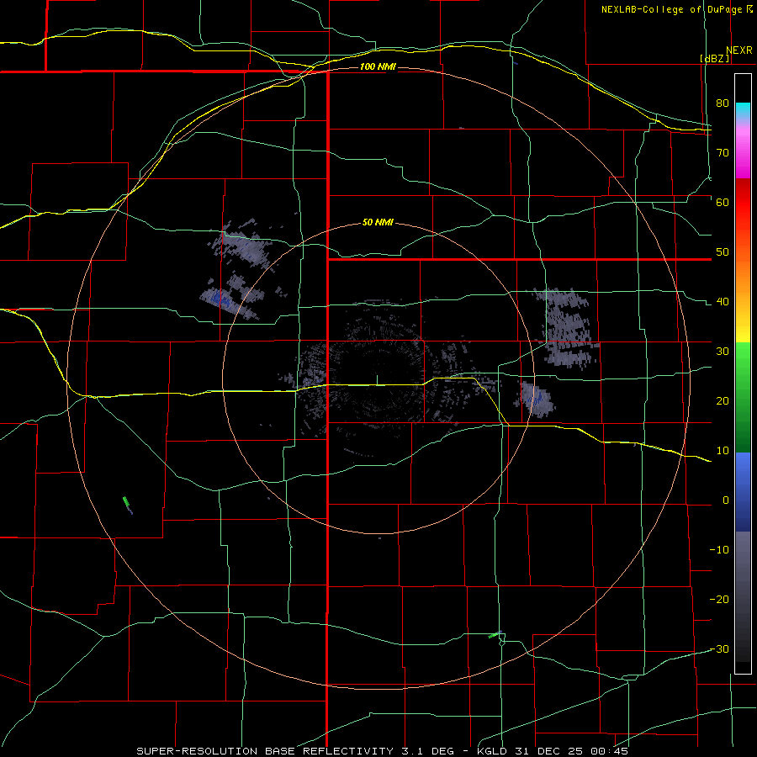The width and height of the screenshot is (757, 757).
Task: Click the green echo near the southern range ring
Action: coord(495,635)
